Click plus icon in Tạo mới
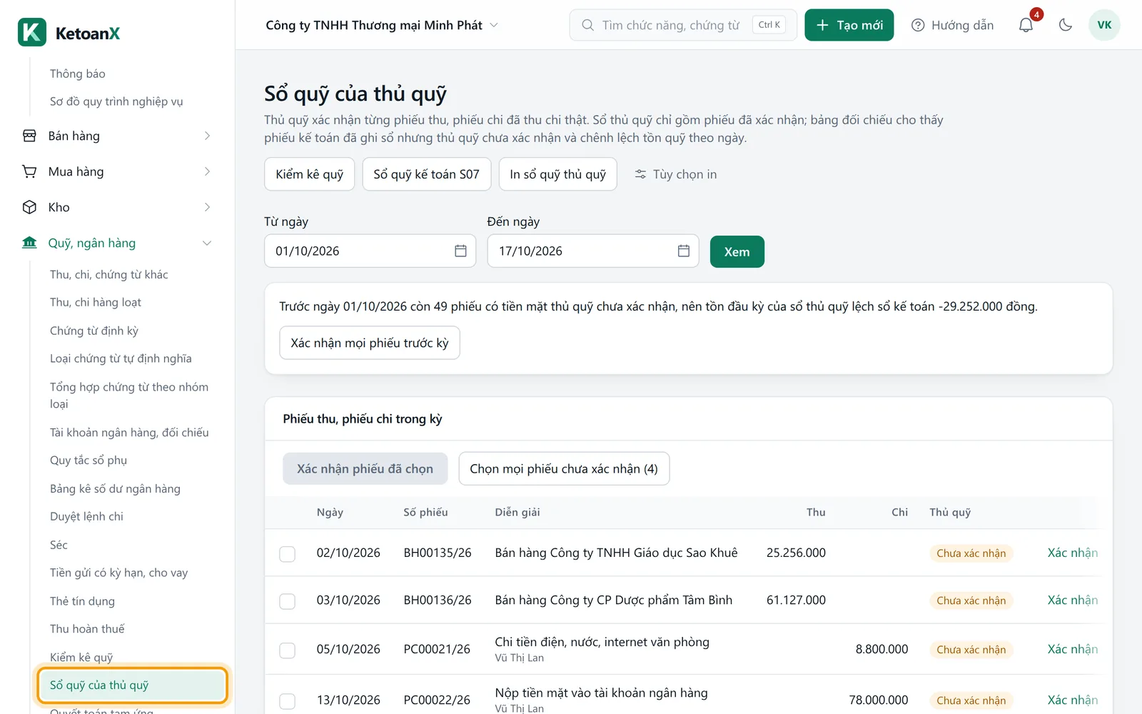Viewport: 1142px width, 714px height. pyautogui.click(x=822, y=25)
